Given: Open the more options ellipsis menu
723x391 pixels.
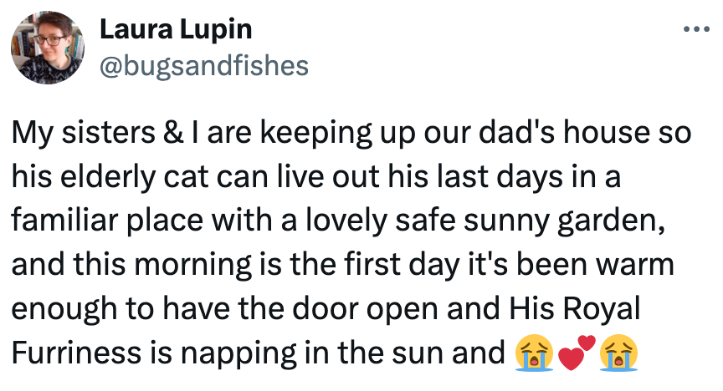Looking at the screenshot, I should (696, 31).
